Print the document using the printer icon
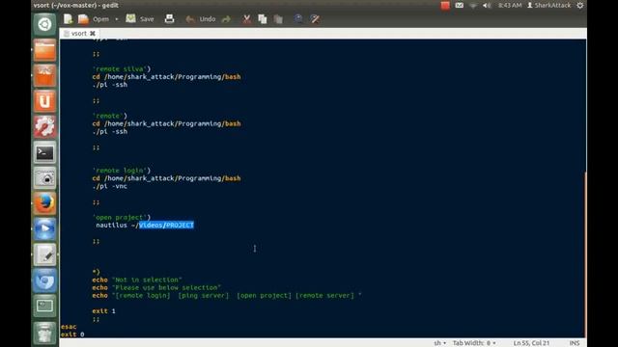This screenshot has width=618, height=347. (x=170, y=19)
